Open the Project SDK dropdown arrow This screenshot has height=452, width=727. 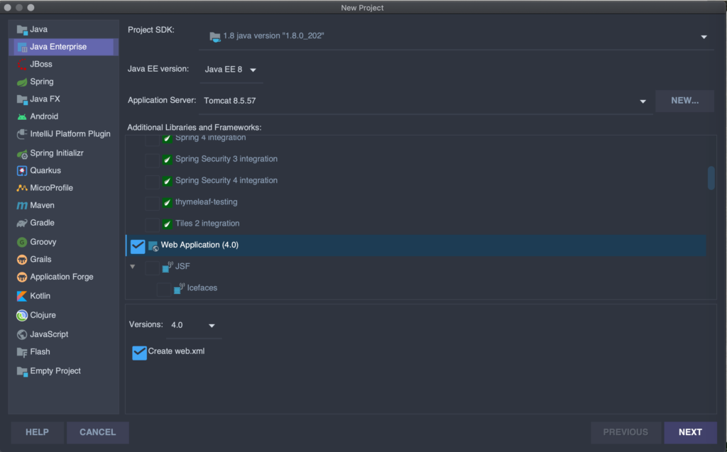704,37
